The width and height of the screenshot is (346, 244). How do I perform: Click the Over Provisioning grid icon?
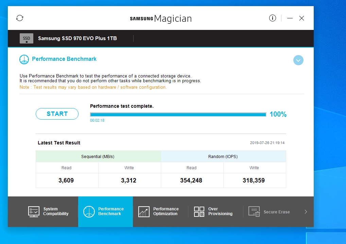[x=199, y=212]
